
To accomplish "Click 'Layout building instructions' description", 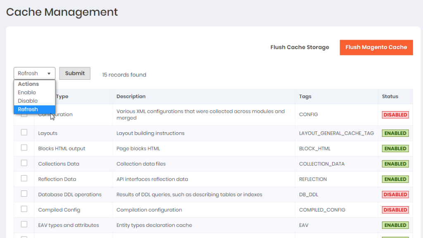I will tap(150, 133).
